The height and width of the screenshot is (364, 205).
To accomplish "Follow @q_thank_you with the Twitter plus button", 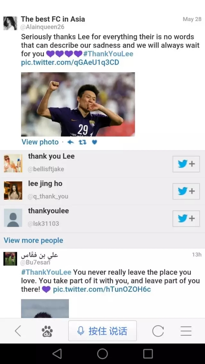I will click(x=186, y=191).
